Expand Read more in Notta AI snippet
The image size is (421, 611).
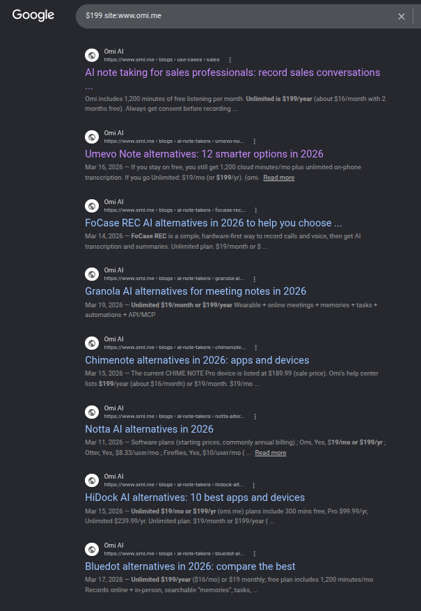pyautogui.click(x=271, y=453)
